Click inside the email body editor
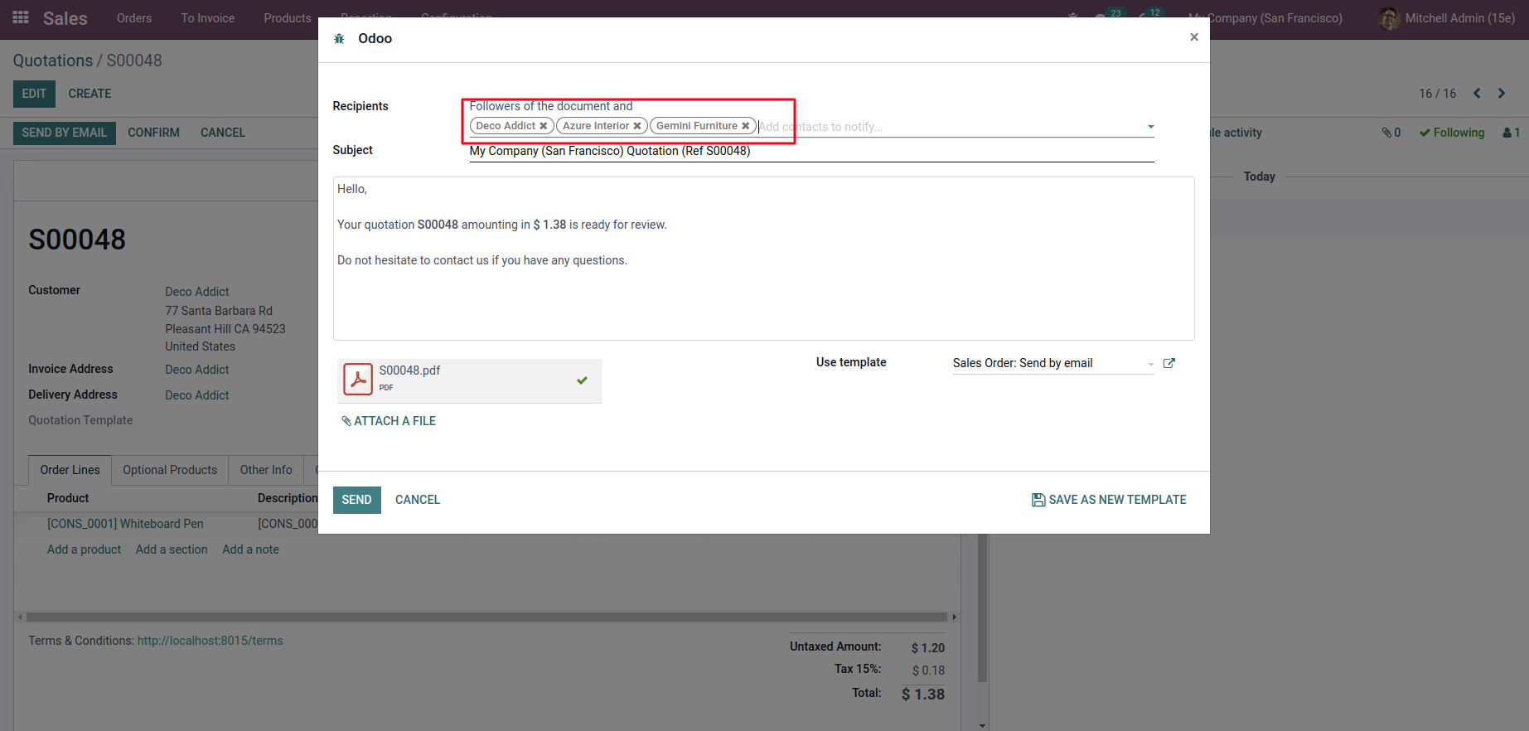The width and height of the screenshot is (1529, 731). [763, 259]
